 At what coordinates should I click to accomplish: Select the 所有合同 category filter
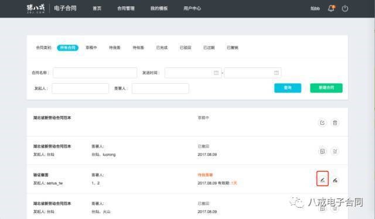(x=68, y=47)
